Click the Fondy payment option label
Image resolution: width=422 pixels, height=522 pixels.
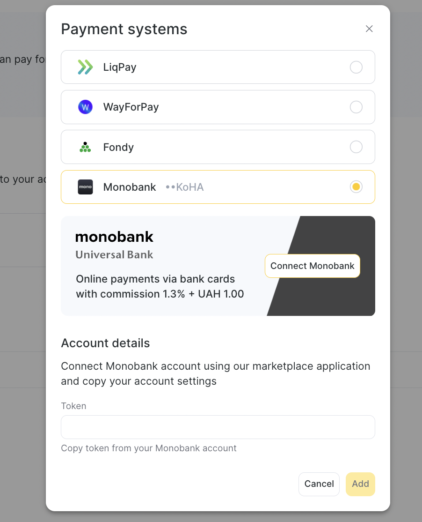[118, 147]
